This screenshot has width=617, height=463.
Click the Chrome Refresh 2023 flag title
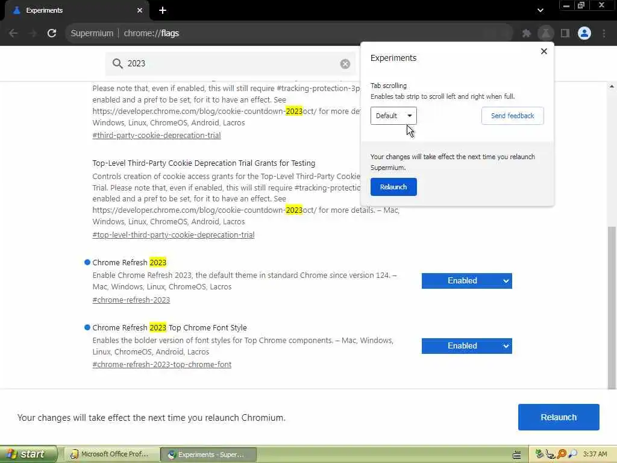(130, 263)
